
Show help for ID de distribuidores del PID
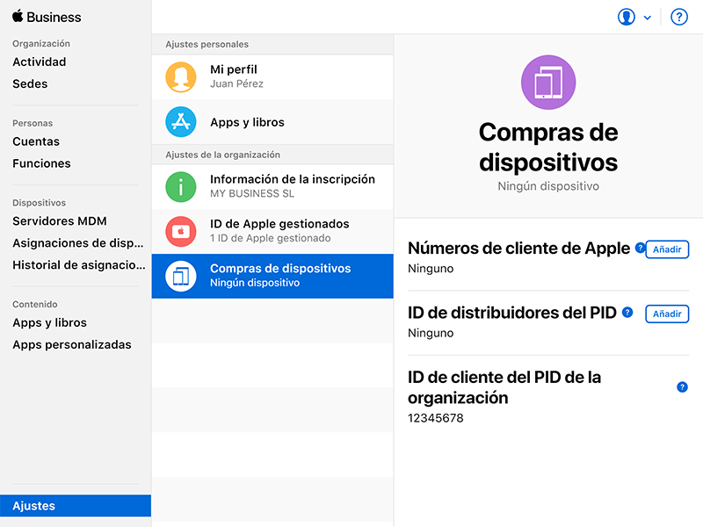pos(627,313)
